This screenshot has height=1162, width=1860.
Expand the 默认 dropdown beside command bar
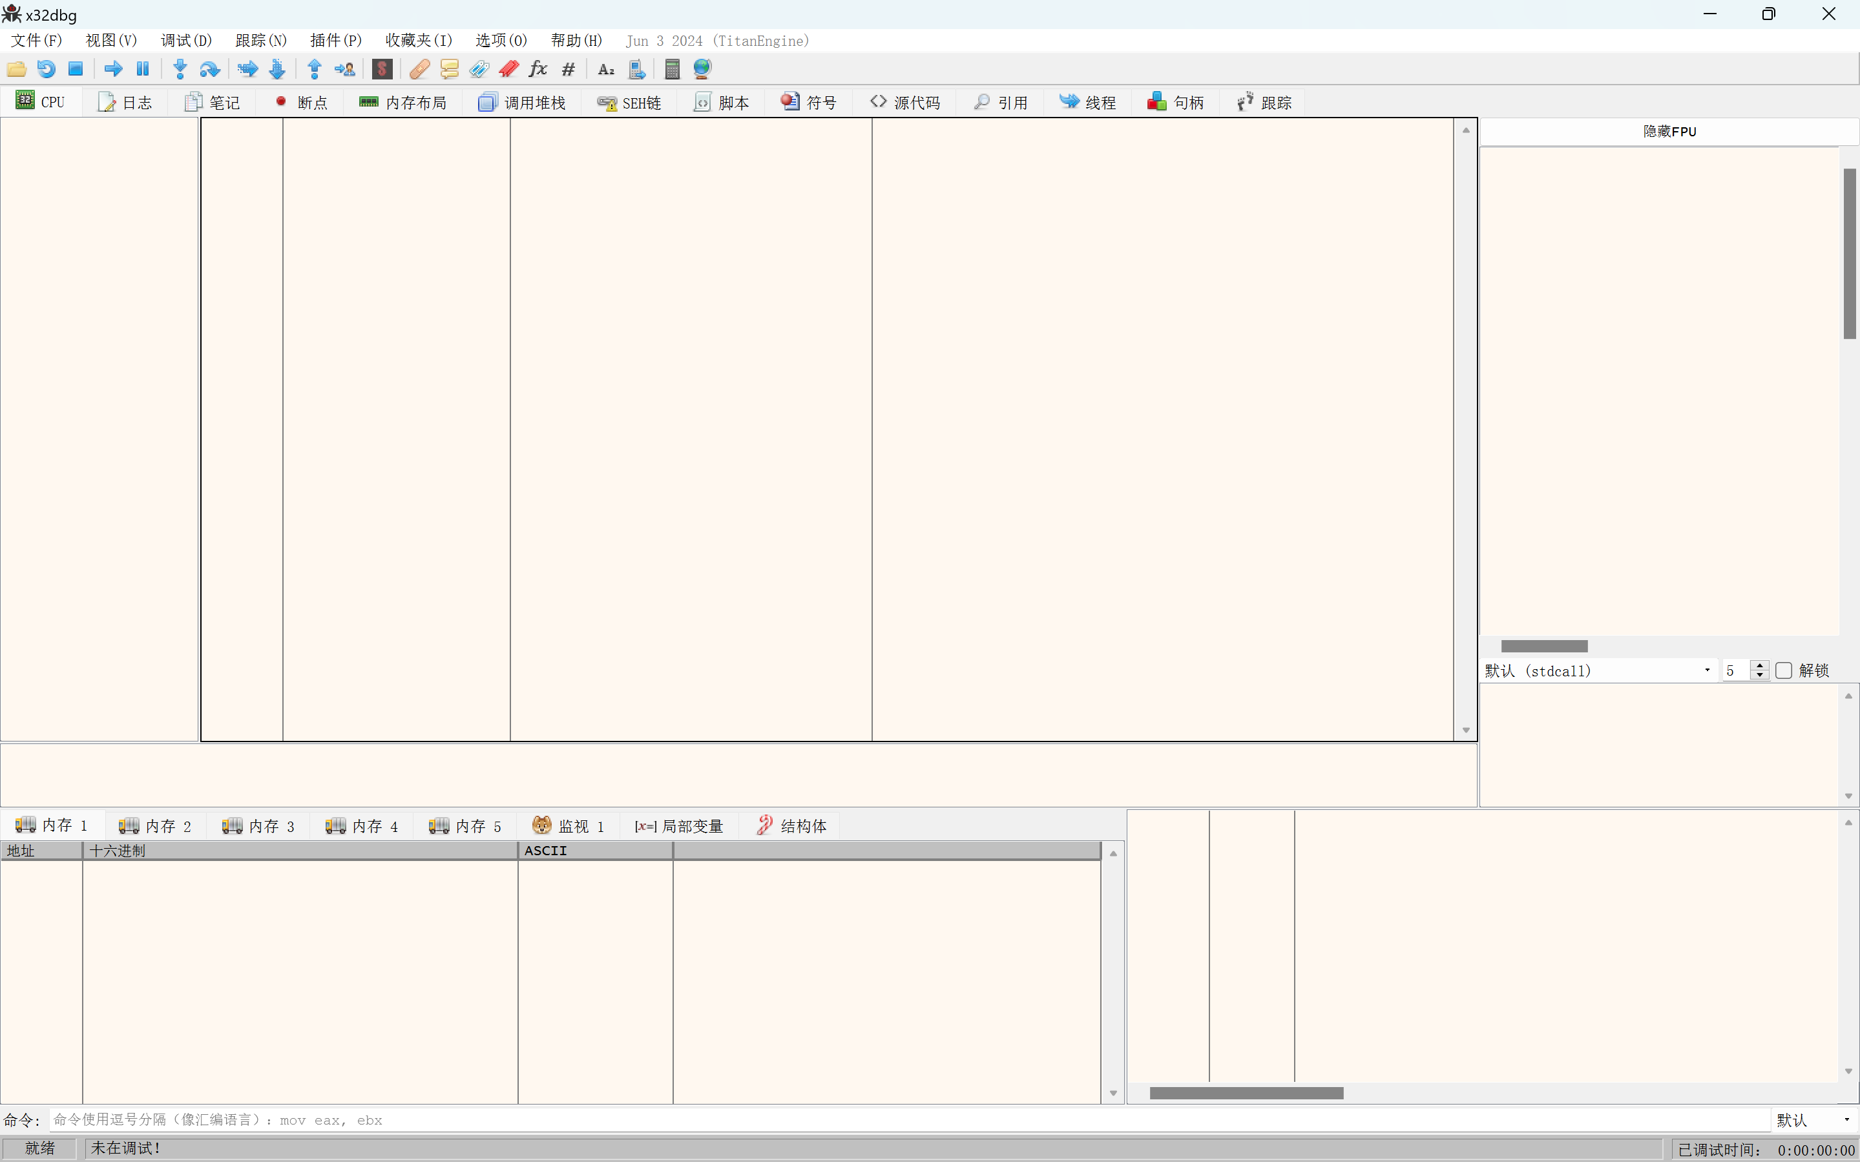(1815, 1120)
